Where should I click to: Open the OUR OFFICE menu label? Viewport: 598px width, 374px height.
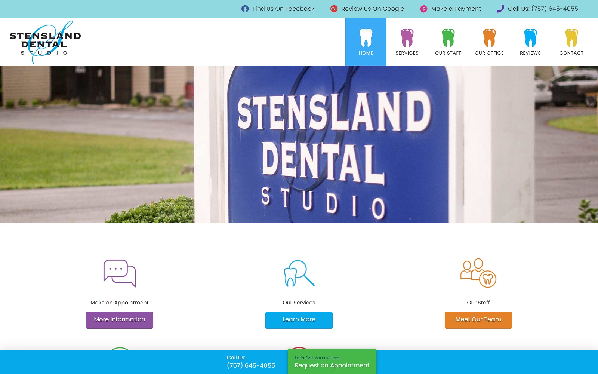click(x=489, y=53)
